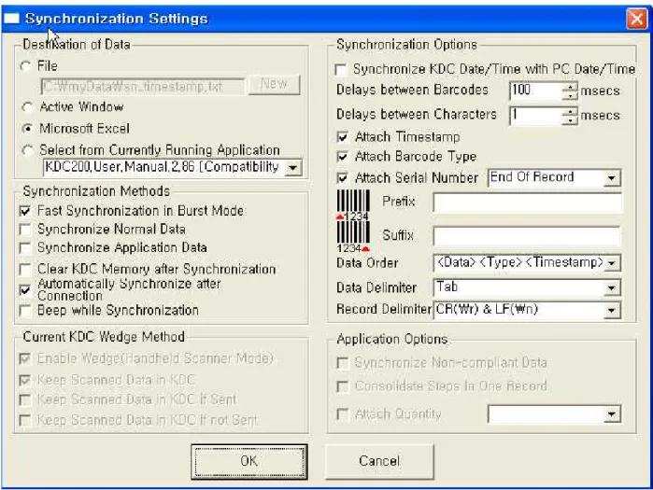The width and height of the screenshot is (653, 490).
Task: Open the running application dropdown list
Action: click(x=292, y=168)
